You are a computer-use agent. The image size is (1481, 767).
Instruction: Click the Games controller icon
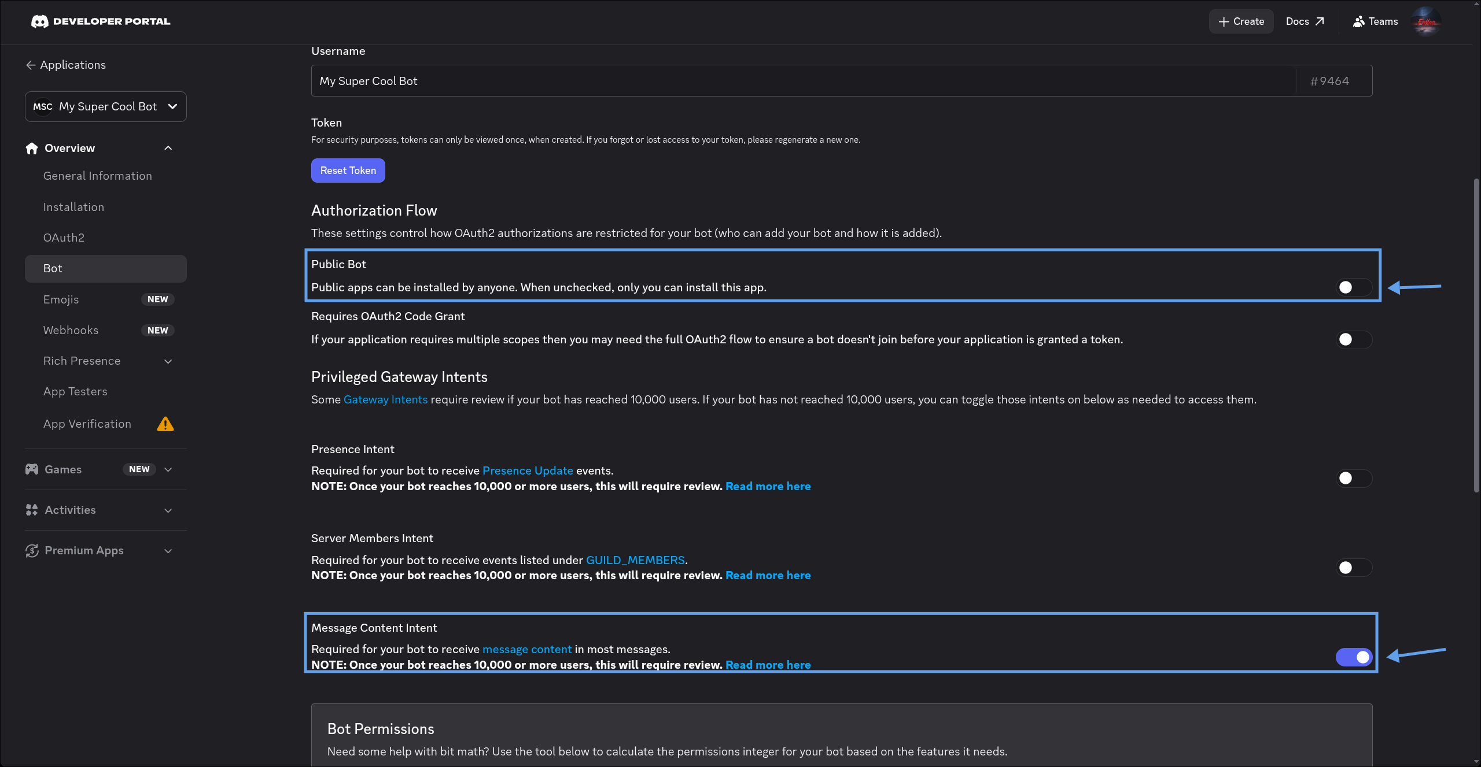32,469
